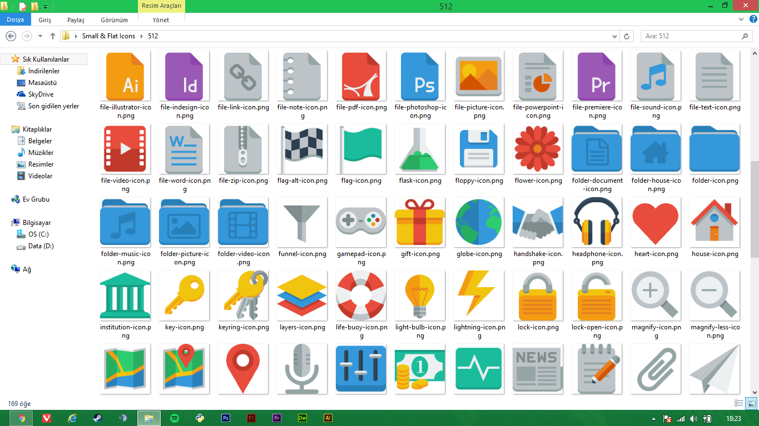759x426 pixels.
Task: Select the institution-icon.png file
Action: click(125, 296)
